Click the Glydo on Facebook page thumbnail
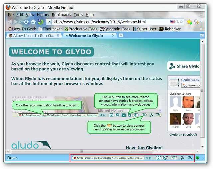 [174, 83]
